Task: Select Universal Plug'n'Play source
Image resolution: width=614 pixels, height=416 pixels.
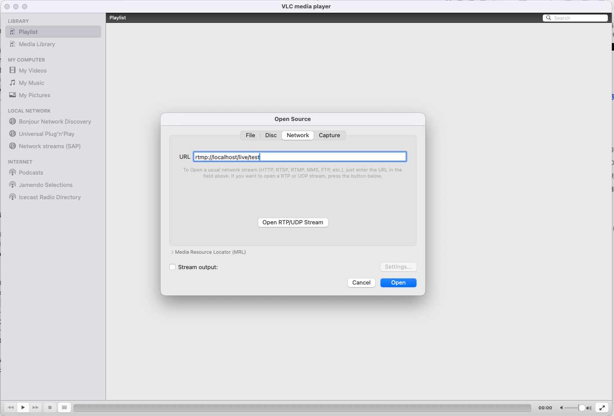Action: [x=46, y=134]
